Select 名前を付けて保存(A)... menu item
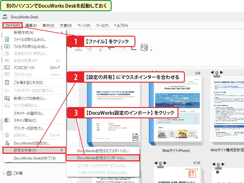The height and width of the screenshot is (183, 244). coord(34,54)
